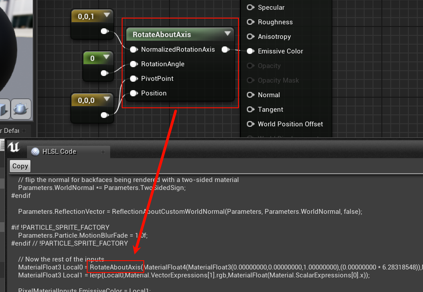Screen dimensions: 423x292
Task: Click the RotationAngle input pin
Action: point(134,64)
